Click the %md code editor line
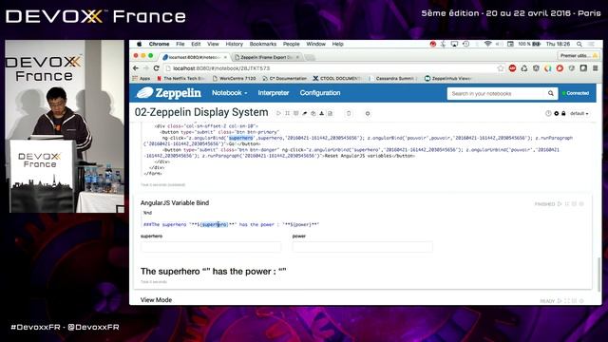Screen dimensions: 608x342 pyautogui.click(x=148, y=213)
